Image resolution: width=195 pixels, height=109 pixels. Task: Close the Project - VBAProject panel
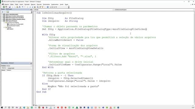(x=31, y=9)
